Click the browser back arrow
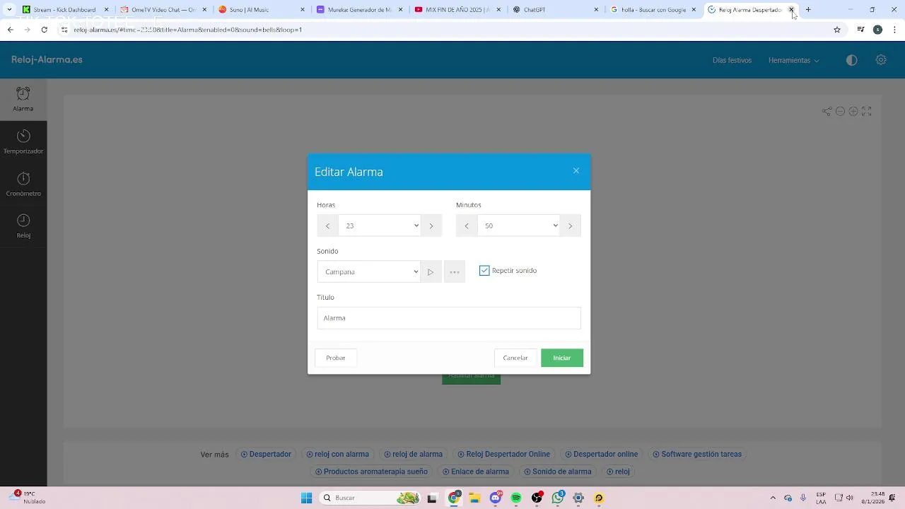 tap(10, 30)
